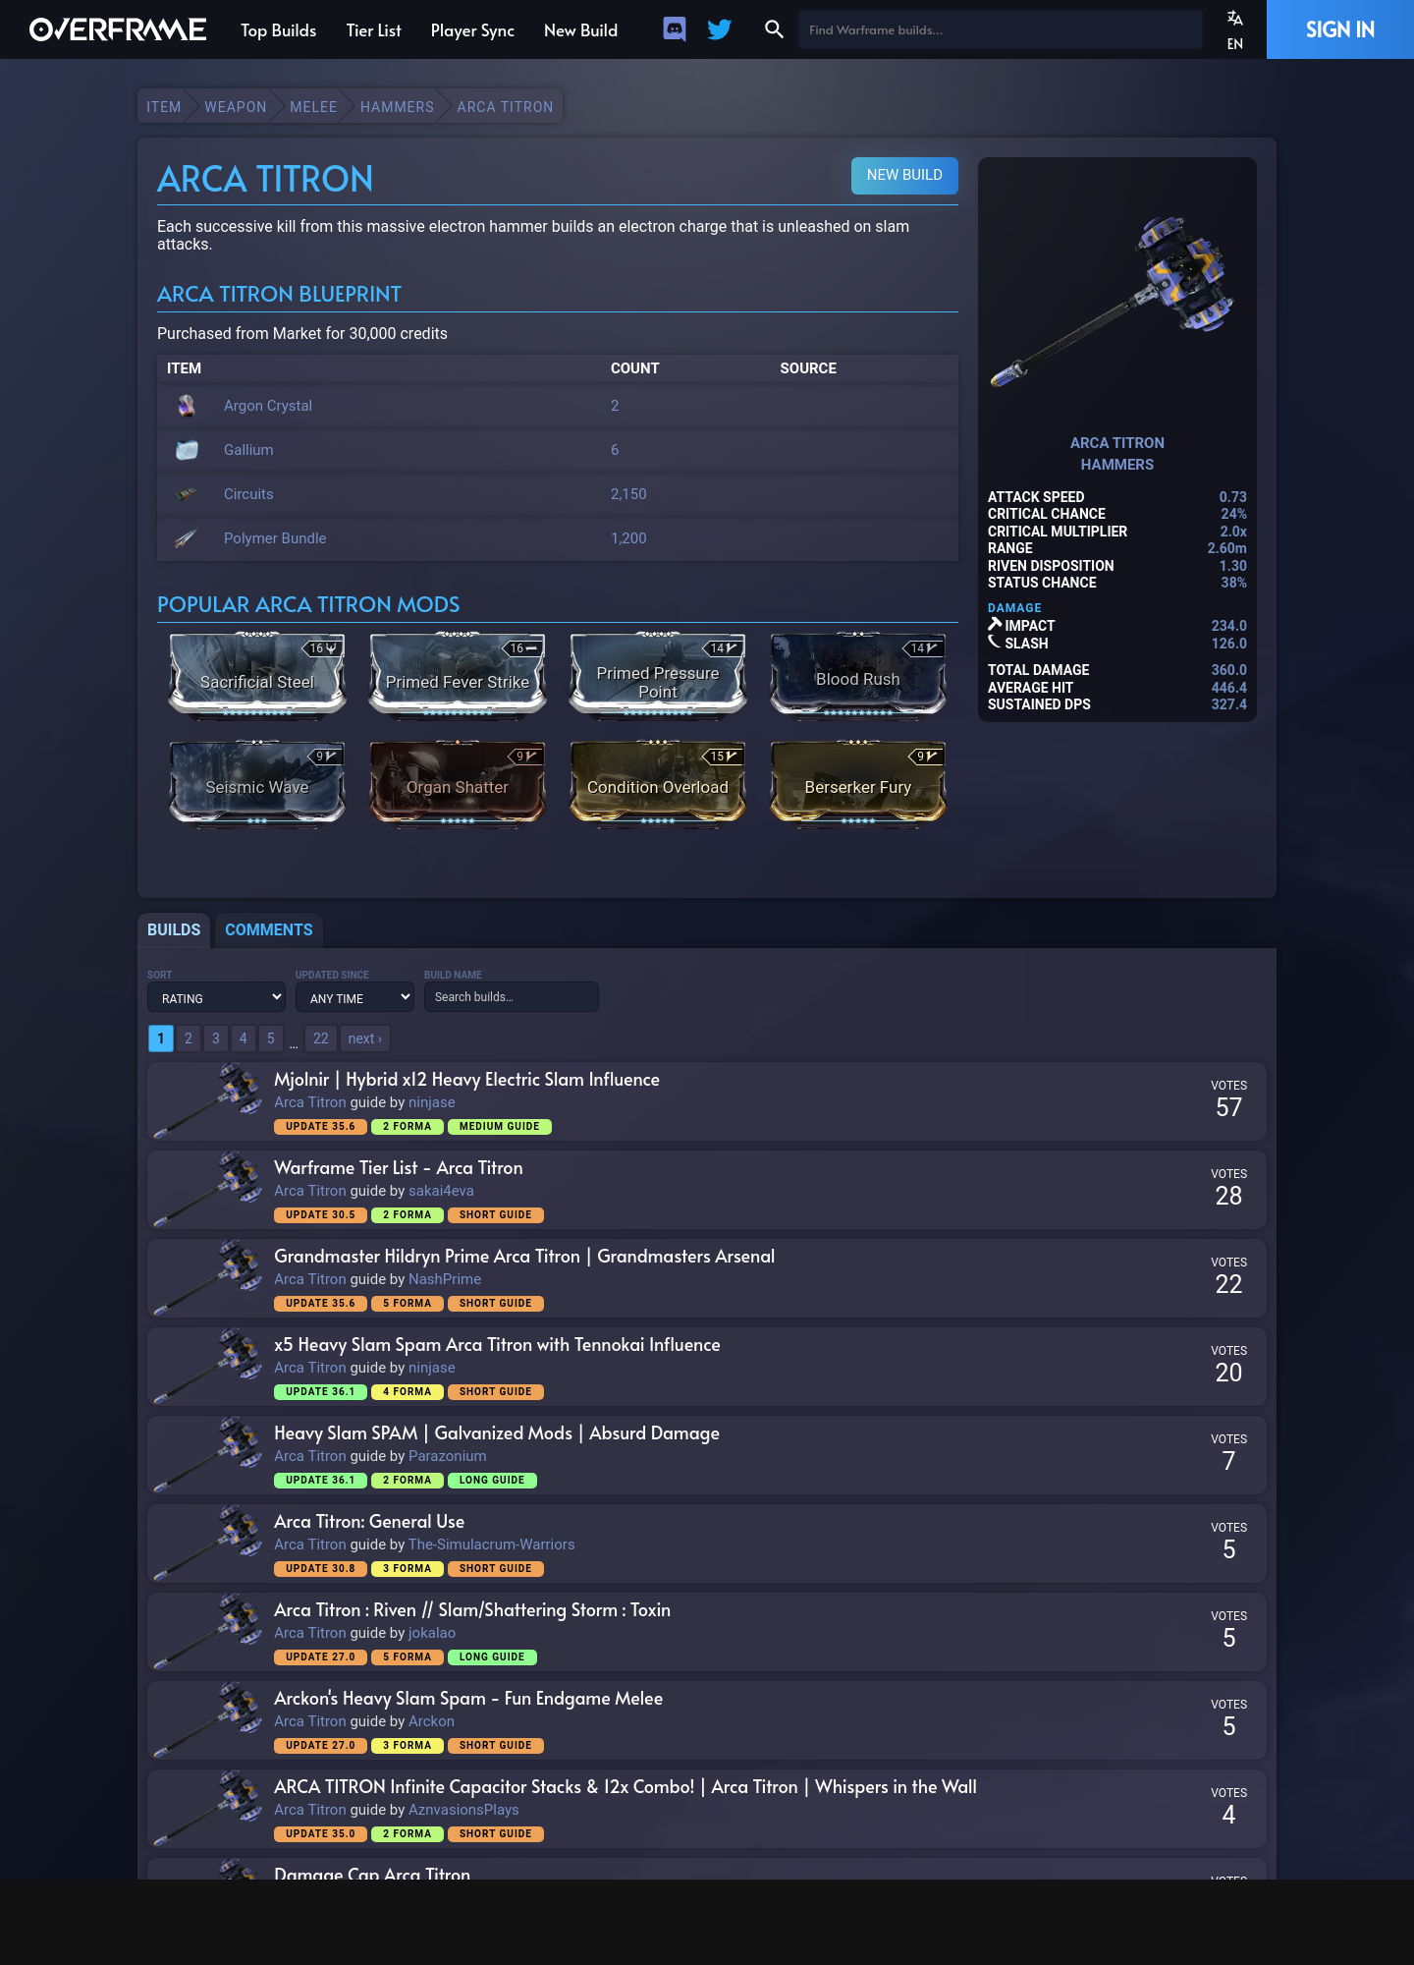
Task: Click hammer thumbnail of Arca Titron: General Use
Action: 207,1544
